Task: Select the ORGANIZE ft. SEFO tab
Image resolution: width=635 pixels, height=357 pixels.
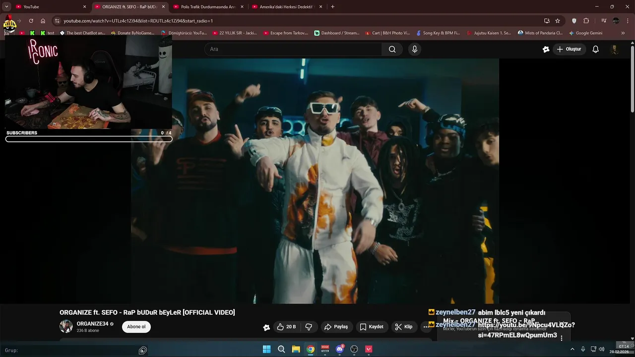Action: tap(130, 6)
